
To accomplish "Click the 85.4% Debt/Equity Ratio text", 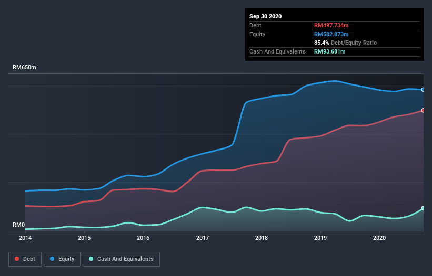I will [346, 43].
